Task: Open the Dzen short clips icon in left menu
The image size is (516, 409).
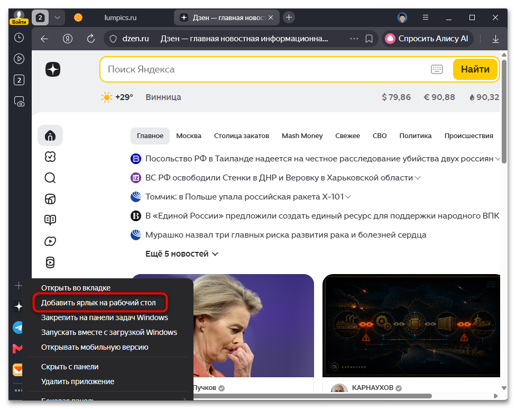Action: click(50, 199)
